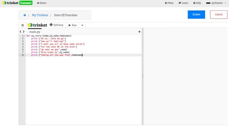Click the empty output panel on the right
This screenshot has height=129, width=229.
tap(185, 76)
